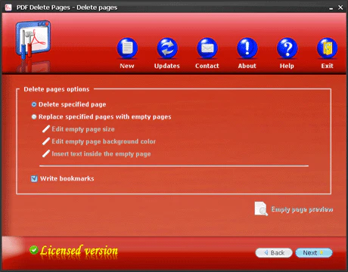Click pencil icon for background color

(46, 141)
